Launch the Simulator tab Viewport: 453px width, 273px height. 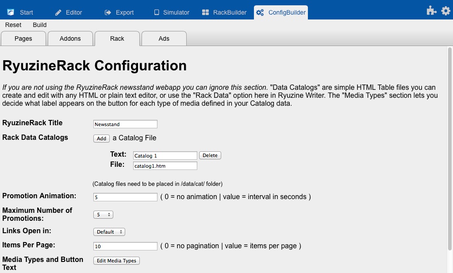click(171, 12)
